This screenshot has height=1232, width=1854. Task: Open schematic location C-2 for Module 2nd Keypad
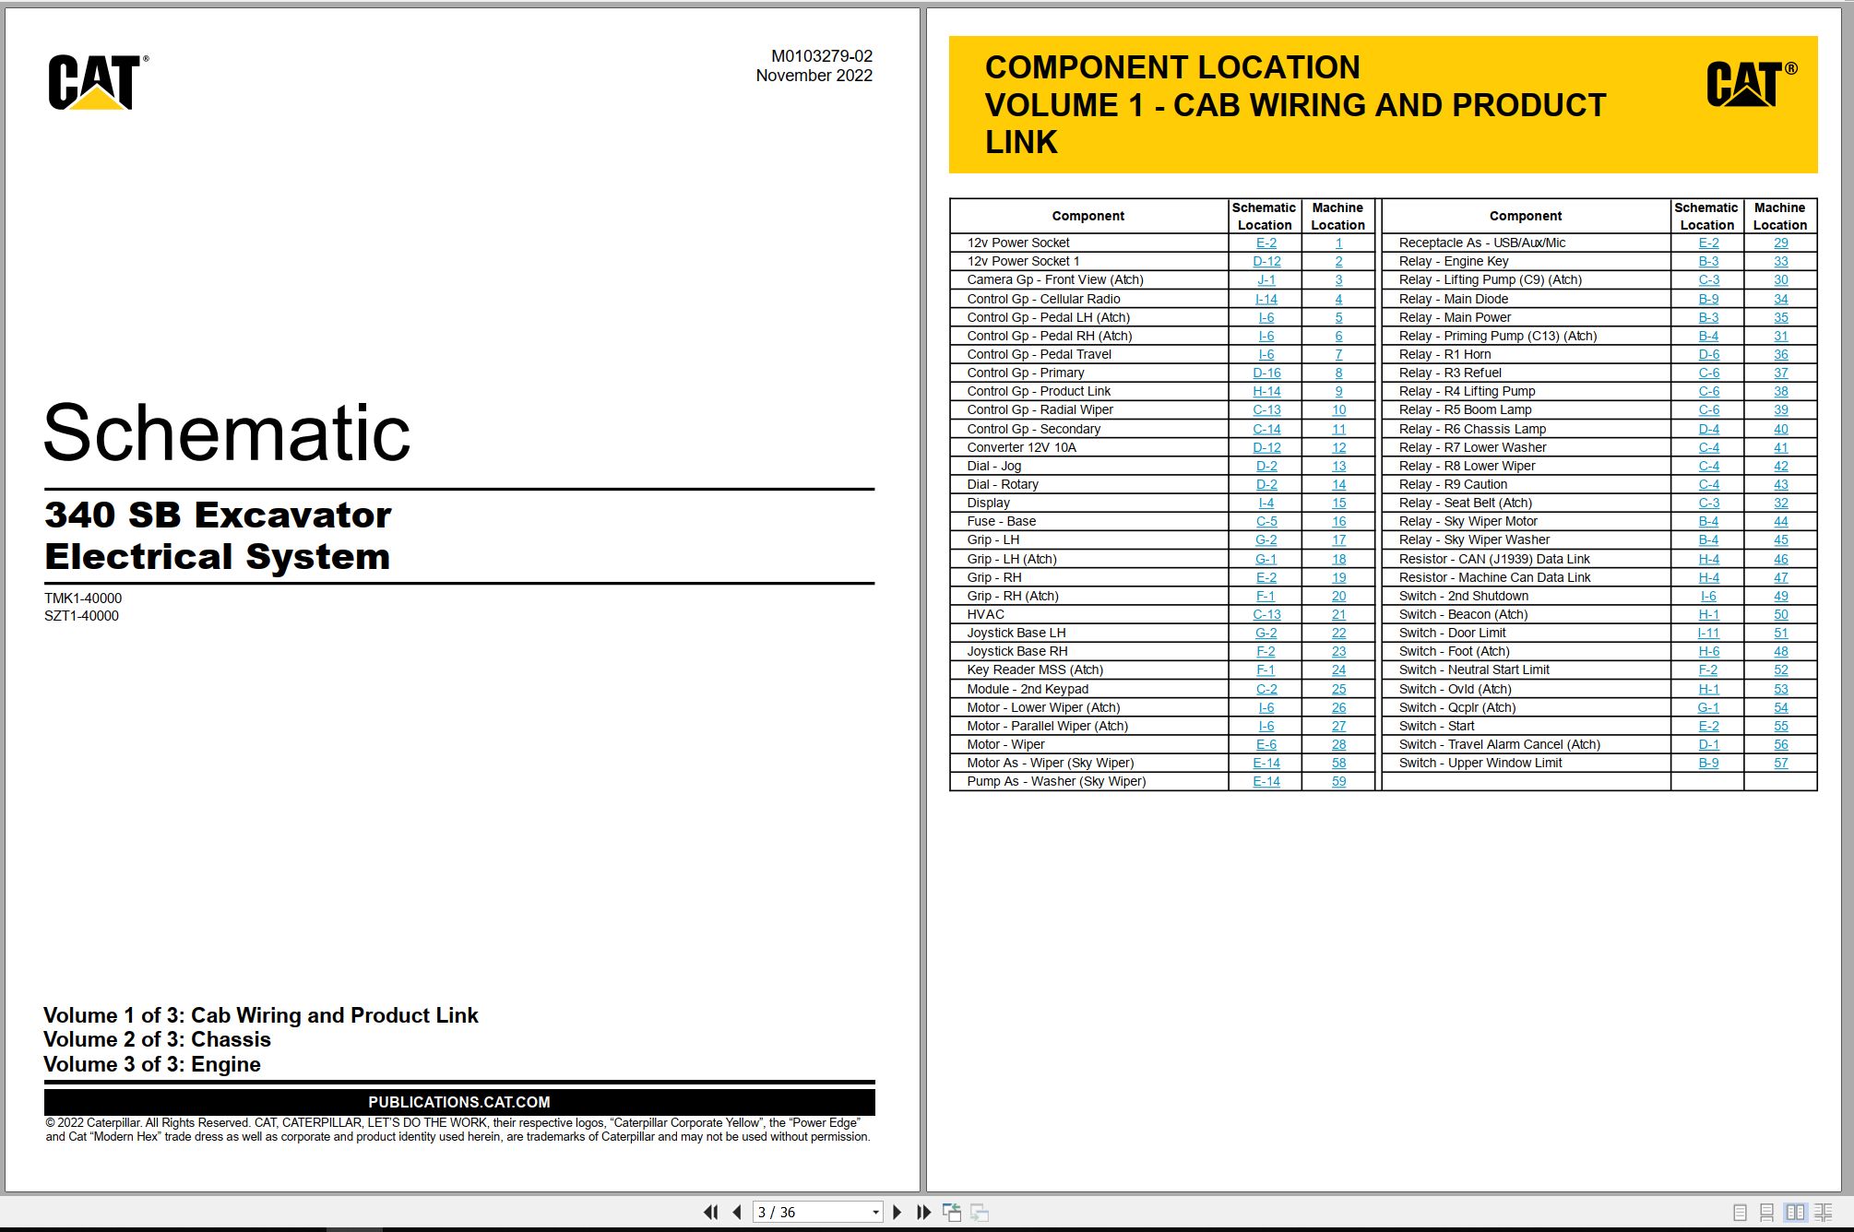click(1266, 689)
